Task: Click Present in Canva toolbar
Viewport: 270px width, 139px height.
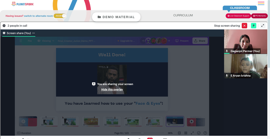Action: (182, 41)
